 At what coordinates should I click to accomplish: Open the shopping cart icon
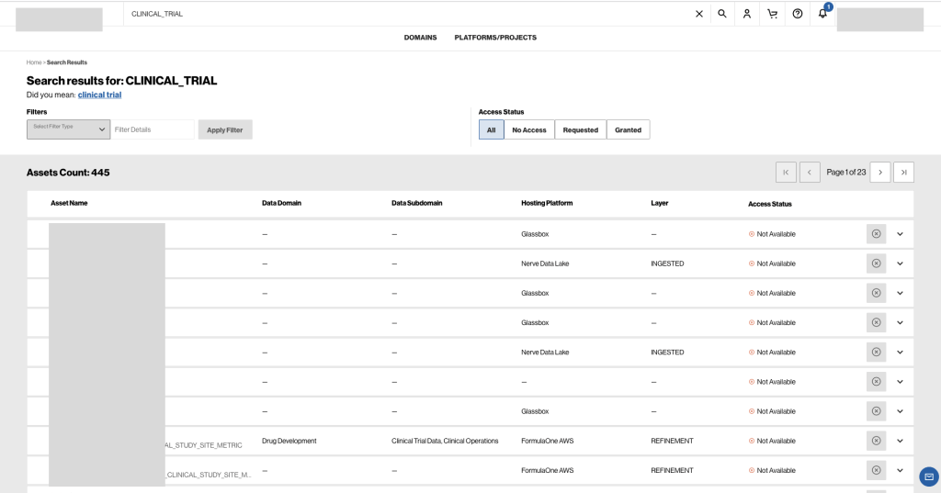click(x=772, y=14)
